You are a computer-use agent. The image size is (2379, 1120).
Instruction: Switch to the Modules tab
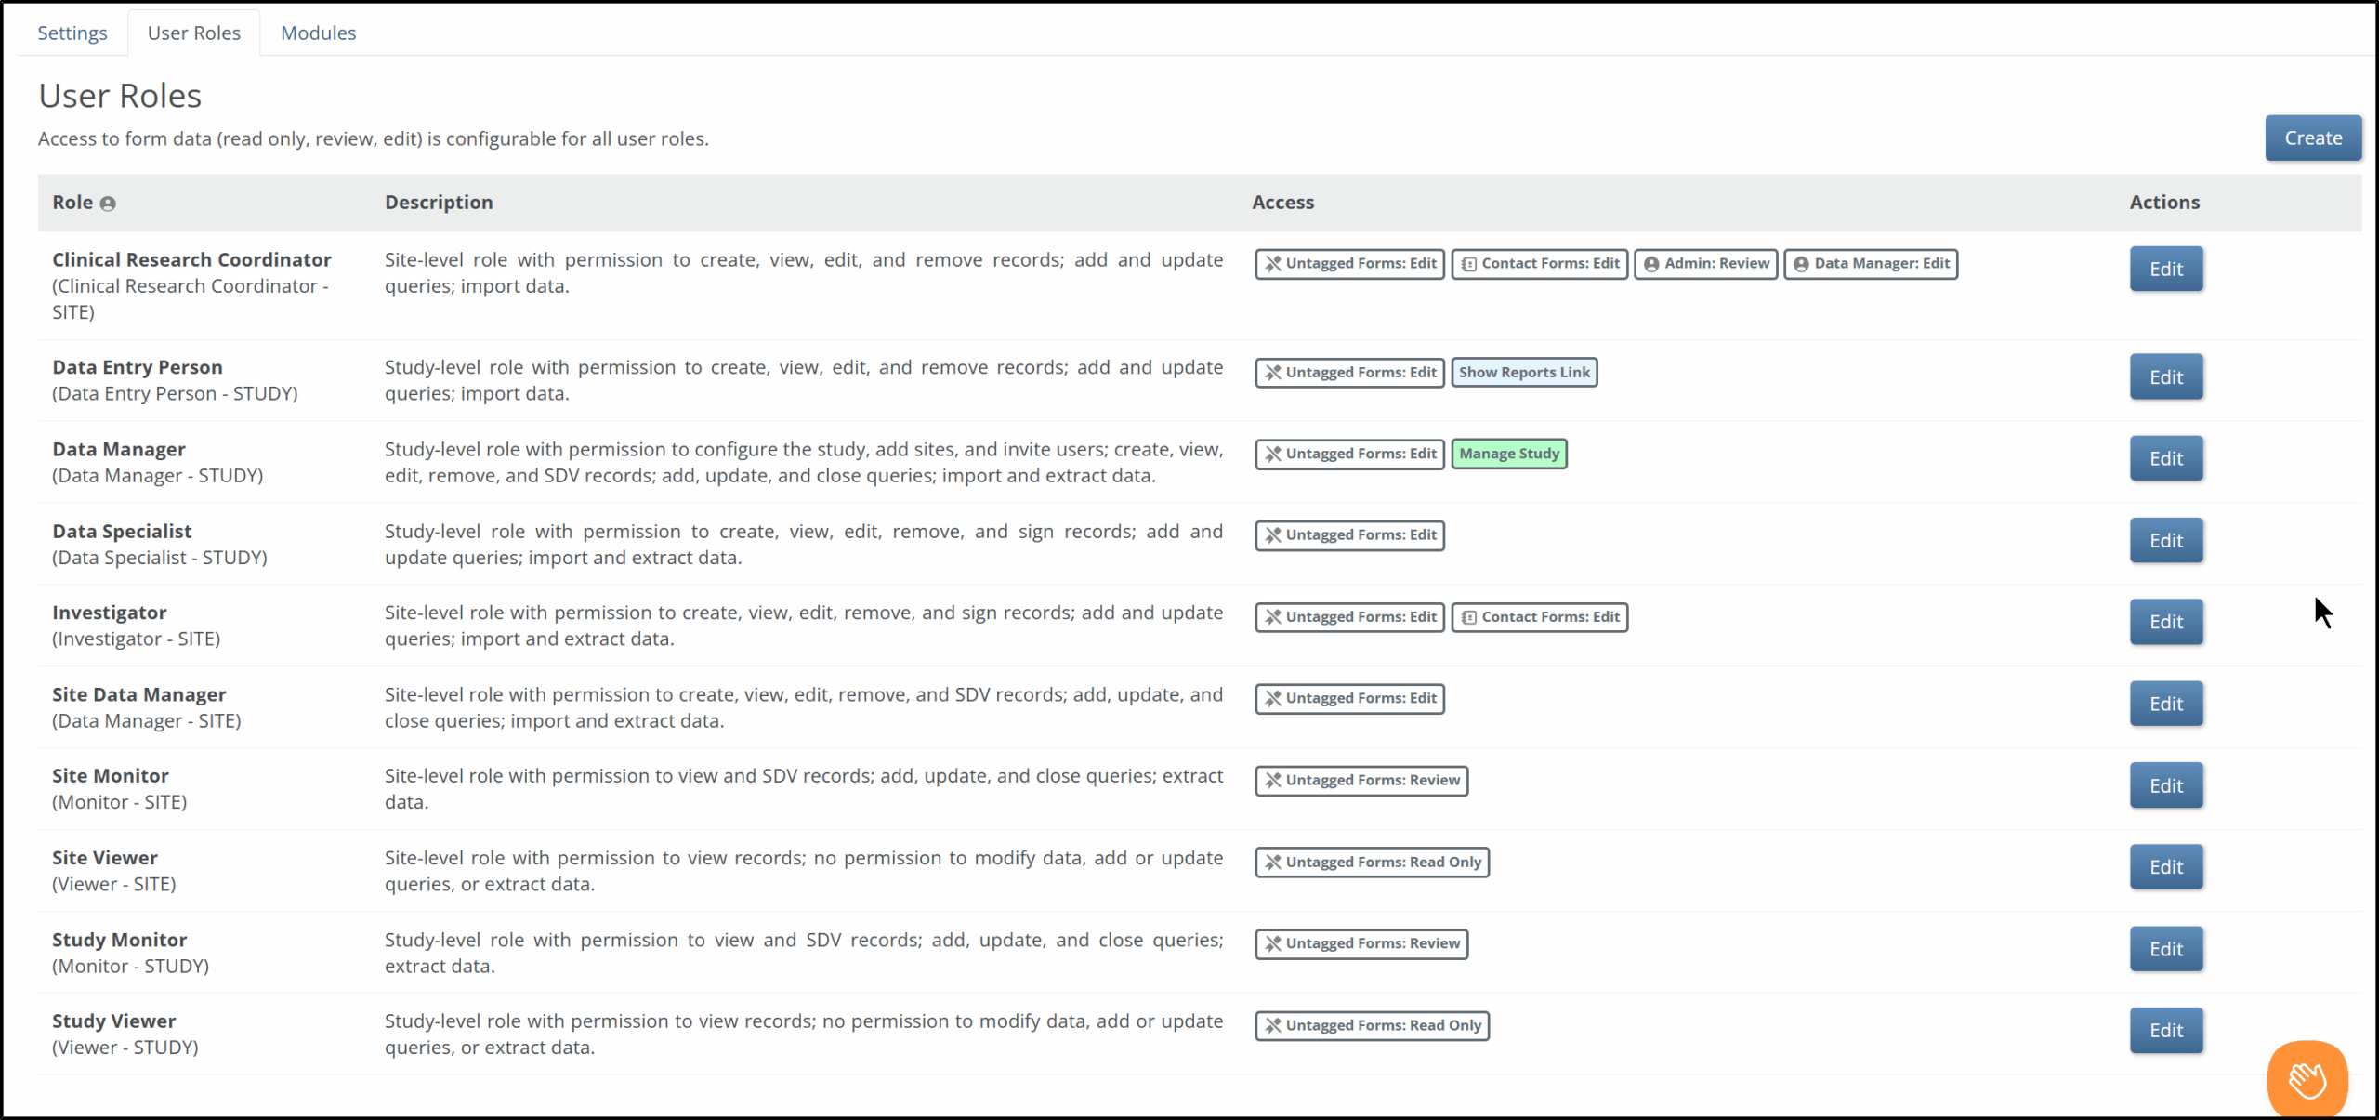[318, 33]
